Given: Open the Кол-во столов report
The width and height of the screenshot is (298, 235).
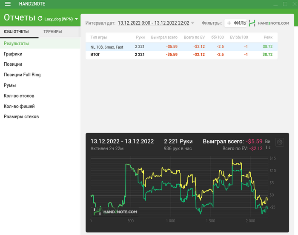Looking at the screenshot, I should point(40,96).
